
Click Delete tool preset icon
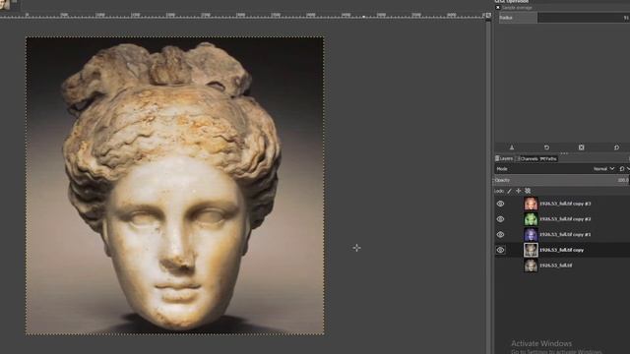582,147
